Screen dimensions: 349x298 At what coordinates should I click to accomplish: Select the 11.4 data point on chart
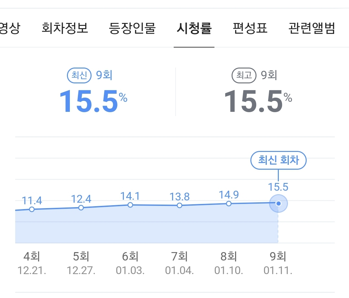pos(32,209)
